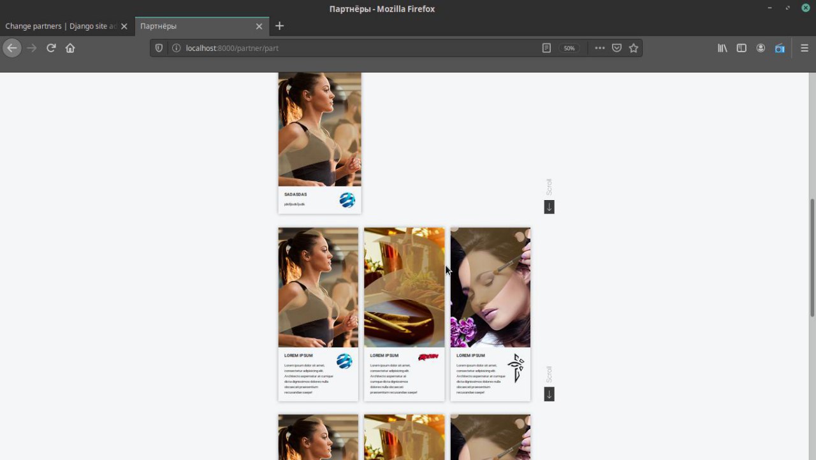
Task: Open the SADASDAS partner card image
Action: tap(319, 129)
